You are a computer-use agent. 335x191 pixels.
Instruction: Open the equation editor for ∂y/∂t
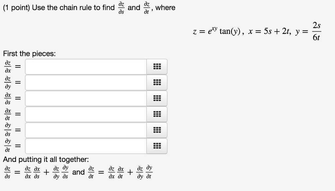tap(157, 146)
